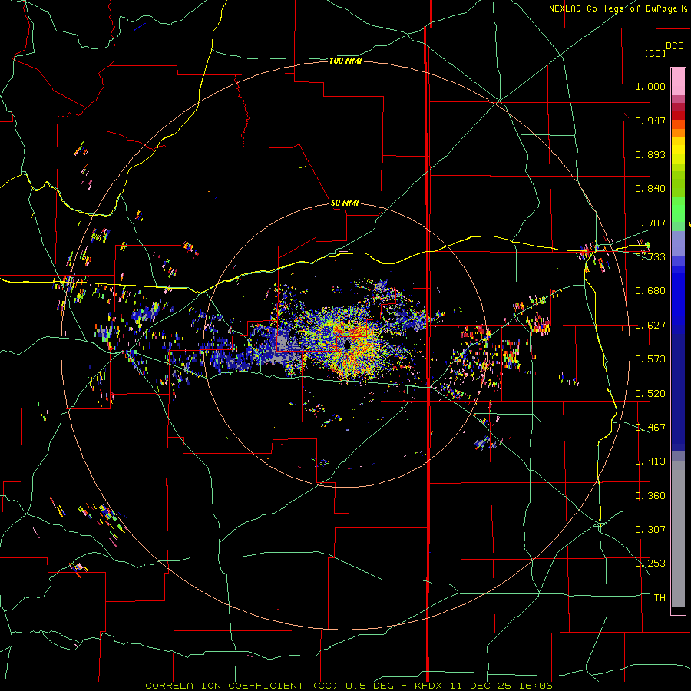
Task: Click the Correlation Coefficient KFDX caption text
Action: (349, 686)
